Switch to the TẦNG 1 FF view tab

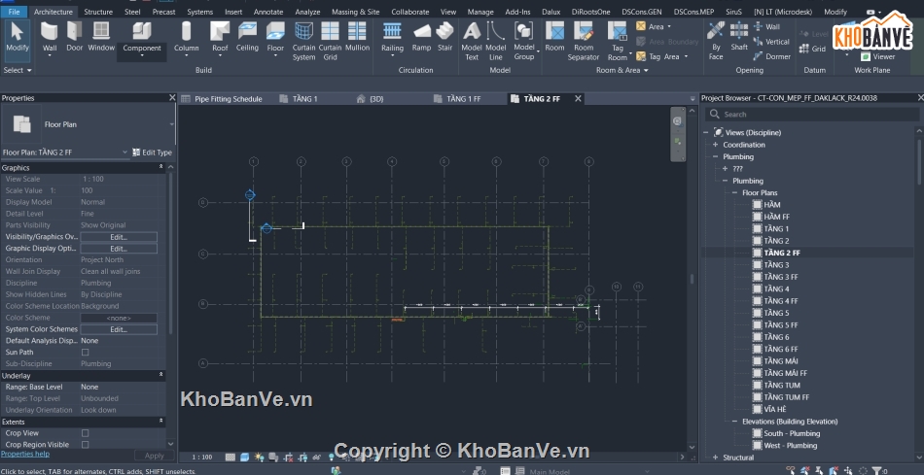(x=463, y=99)
